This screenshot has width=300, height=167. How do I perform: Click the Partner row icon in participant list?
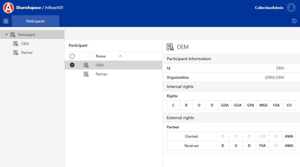(86, 74)
